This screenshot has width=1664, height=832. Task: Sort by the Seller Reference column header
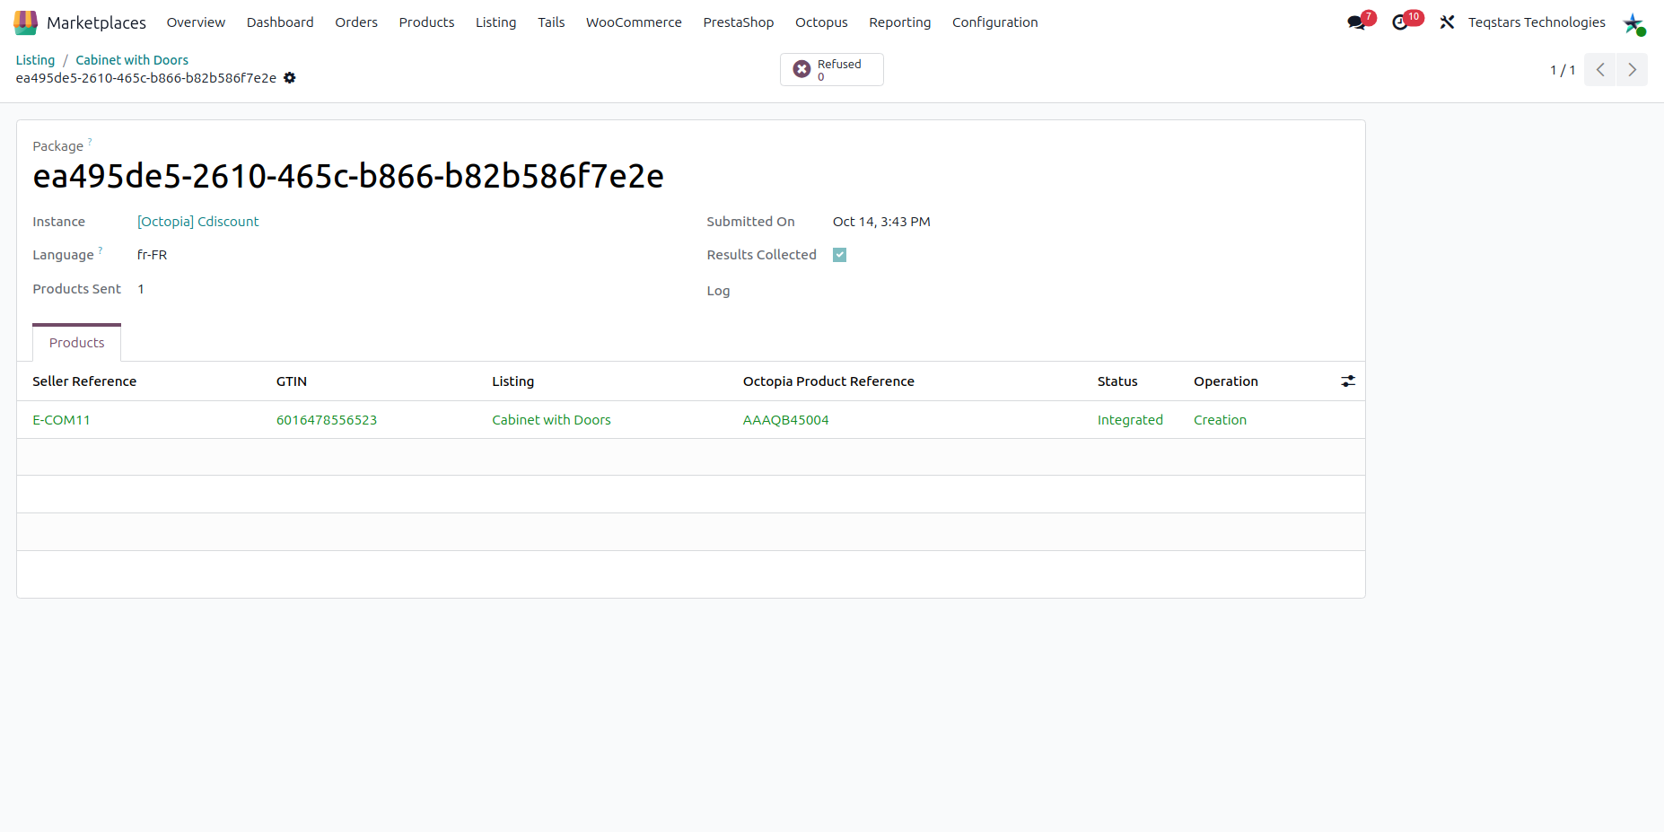coord(84,381)
